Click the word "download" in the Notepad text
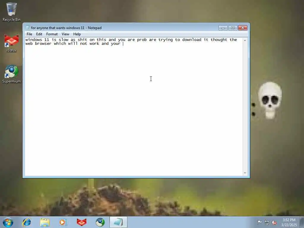Image resolution: width=304 pixels, height=228 pixels. (191, 39)
